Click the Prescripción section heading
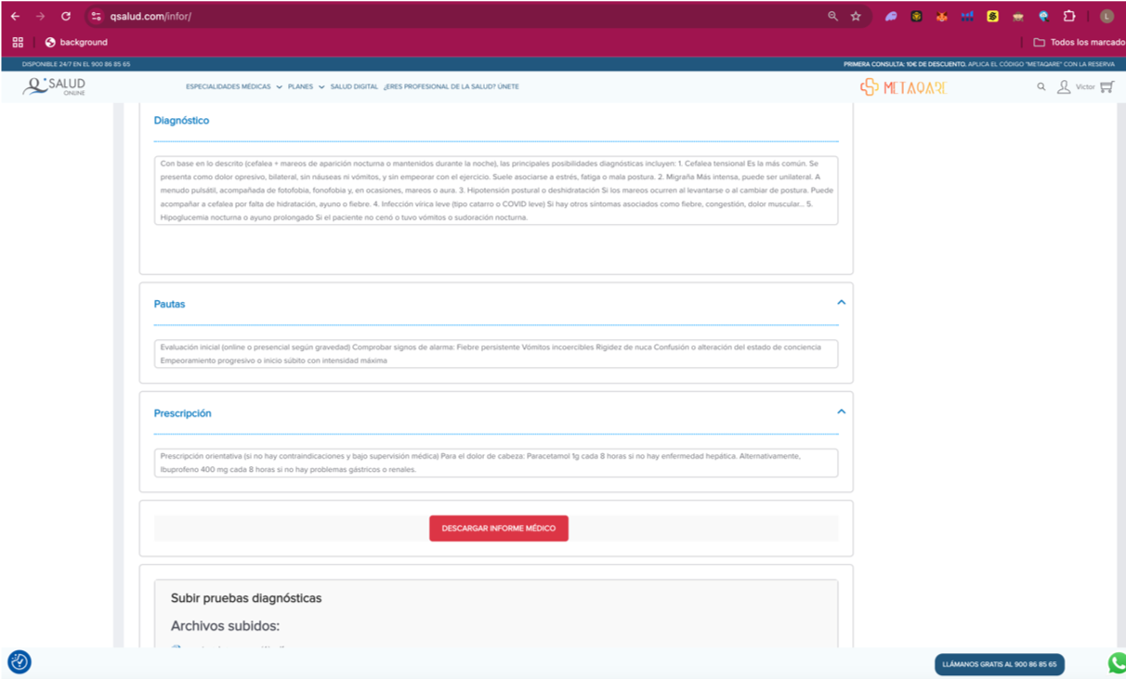The height and width of the screenshot is (679, 1126). [182, 413]
